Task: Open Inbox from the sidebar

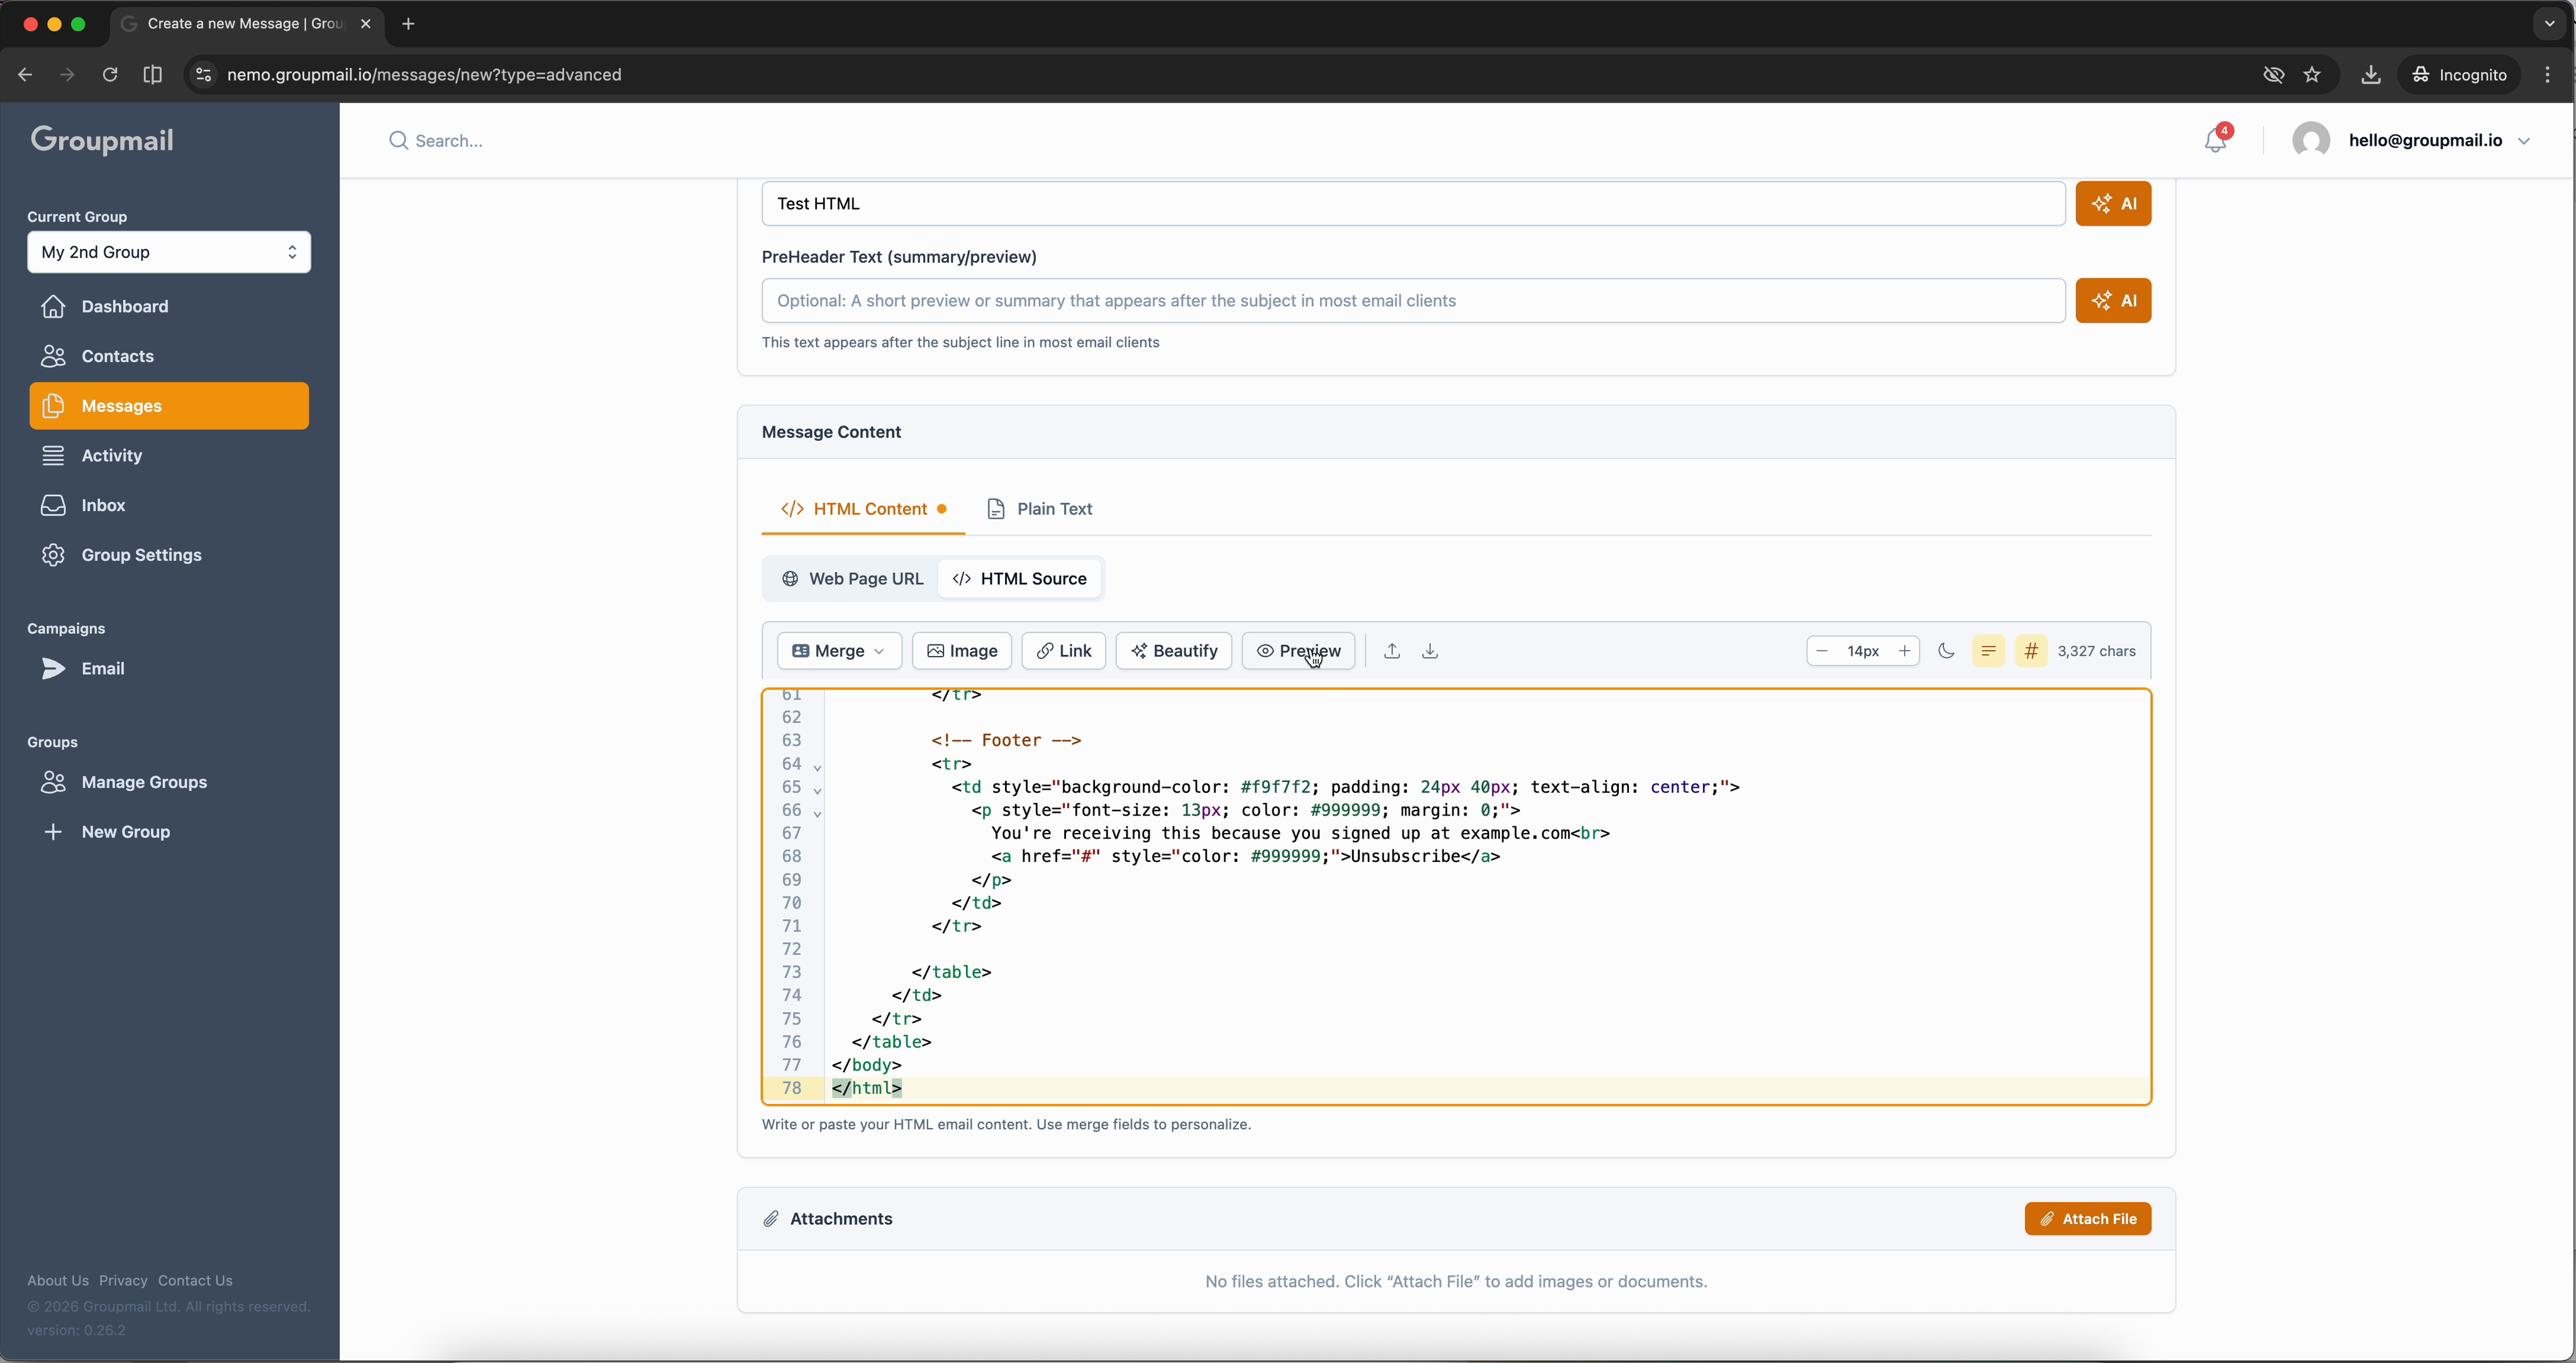Action: (x=103, y=505)
